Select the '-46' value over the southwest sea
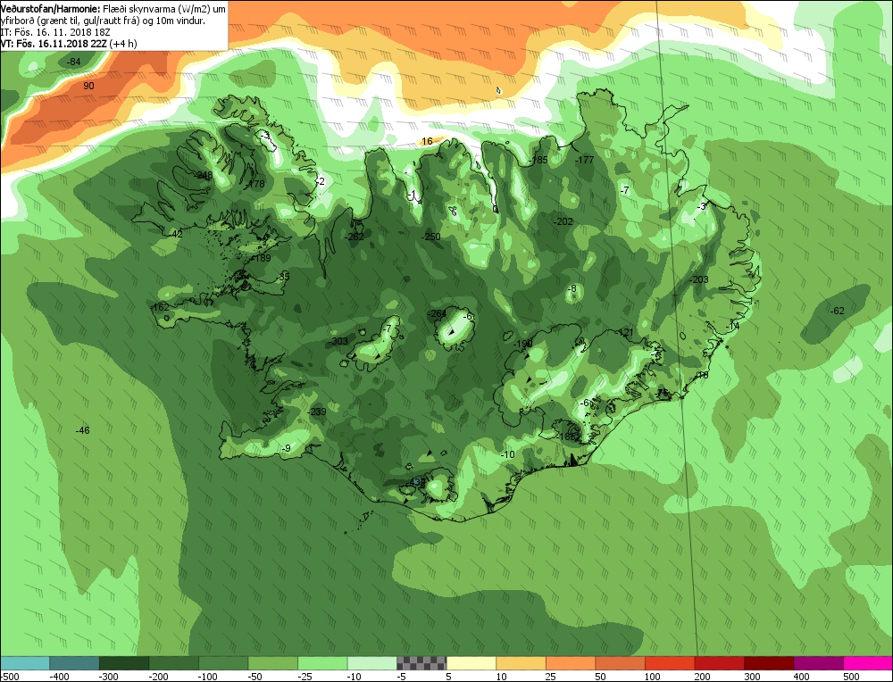The height and width of the screenshot is (682, 893). [82, 430]
